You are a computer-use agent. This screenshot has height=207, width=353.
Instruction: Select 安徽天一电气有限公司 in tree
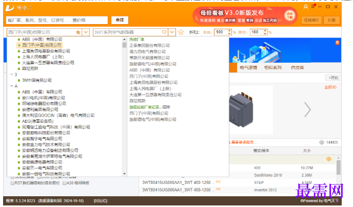42,168
